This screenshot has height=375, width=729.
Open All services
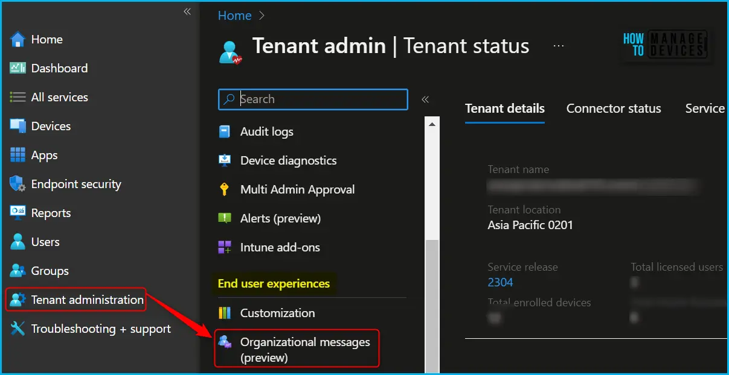tap(59, 97)
